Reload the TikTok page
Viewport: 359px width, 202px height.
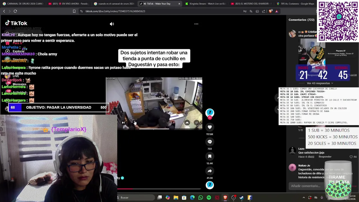(x=15, y=11)
